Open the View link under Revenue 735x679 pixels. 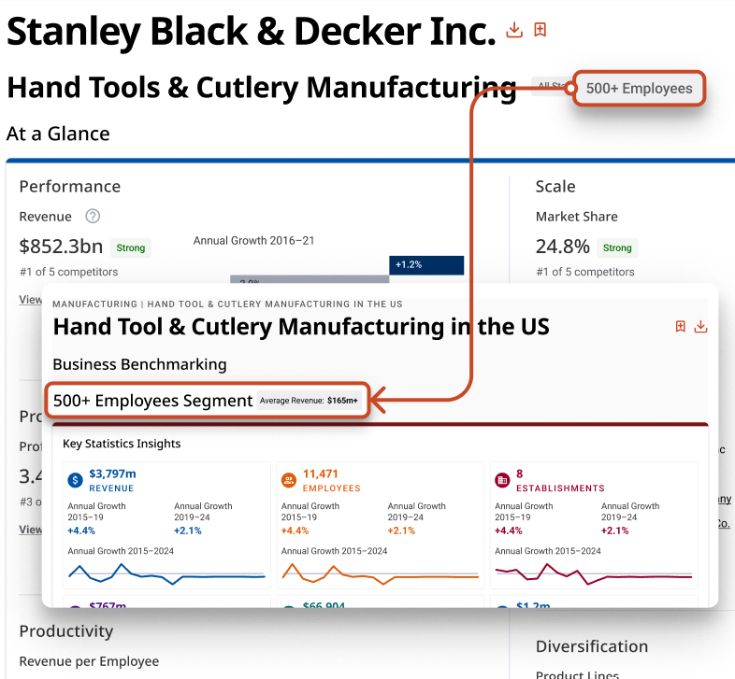30,300
